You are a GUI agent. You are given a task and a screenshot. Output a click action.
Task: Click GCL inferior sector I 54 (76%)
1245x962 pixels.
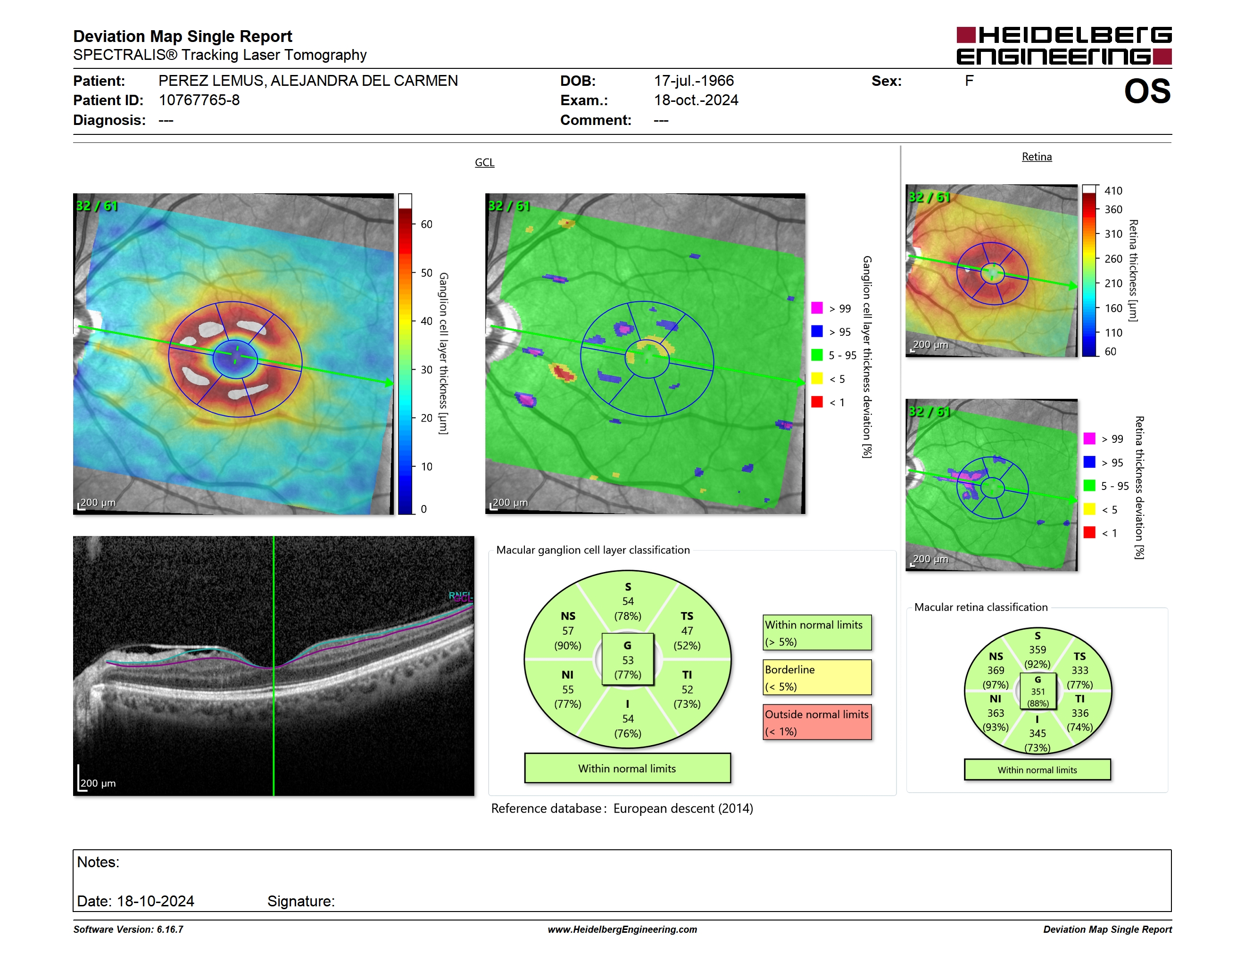click(x=628, y=719)
